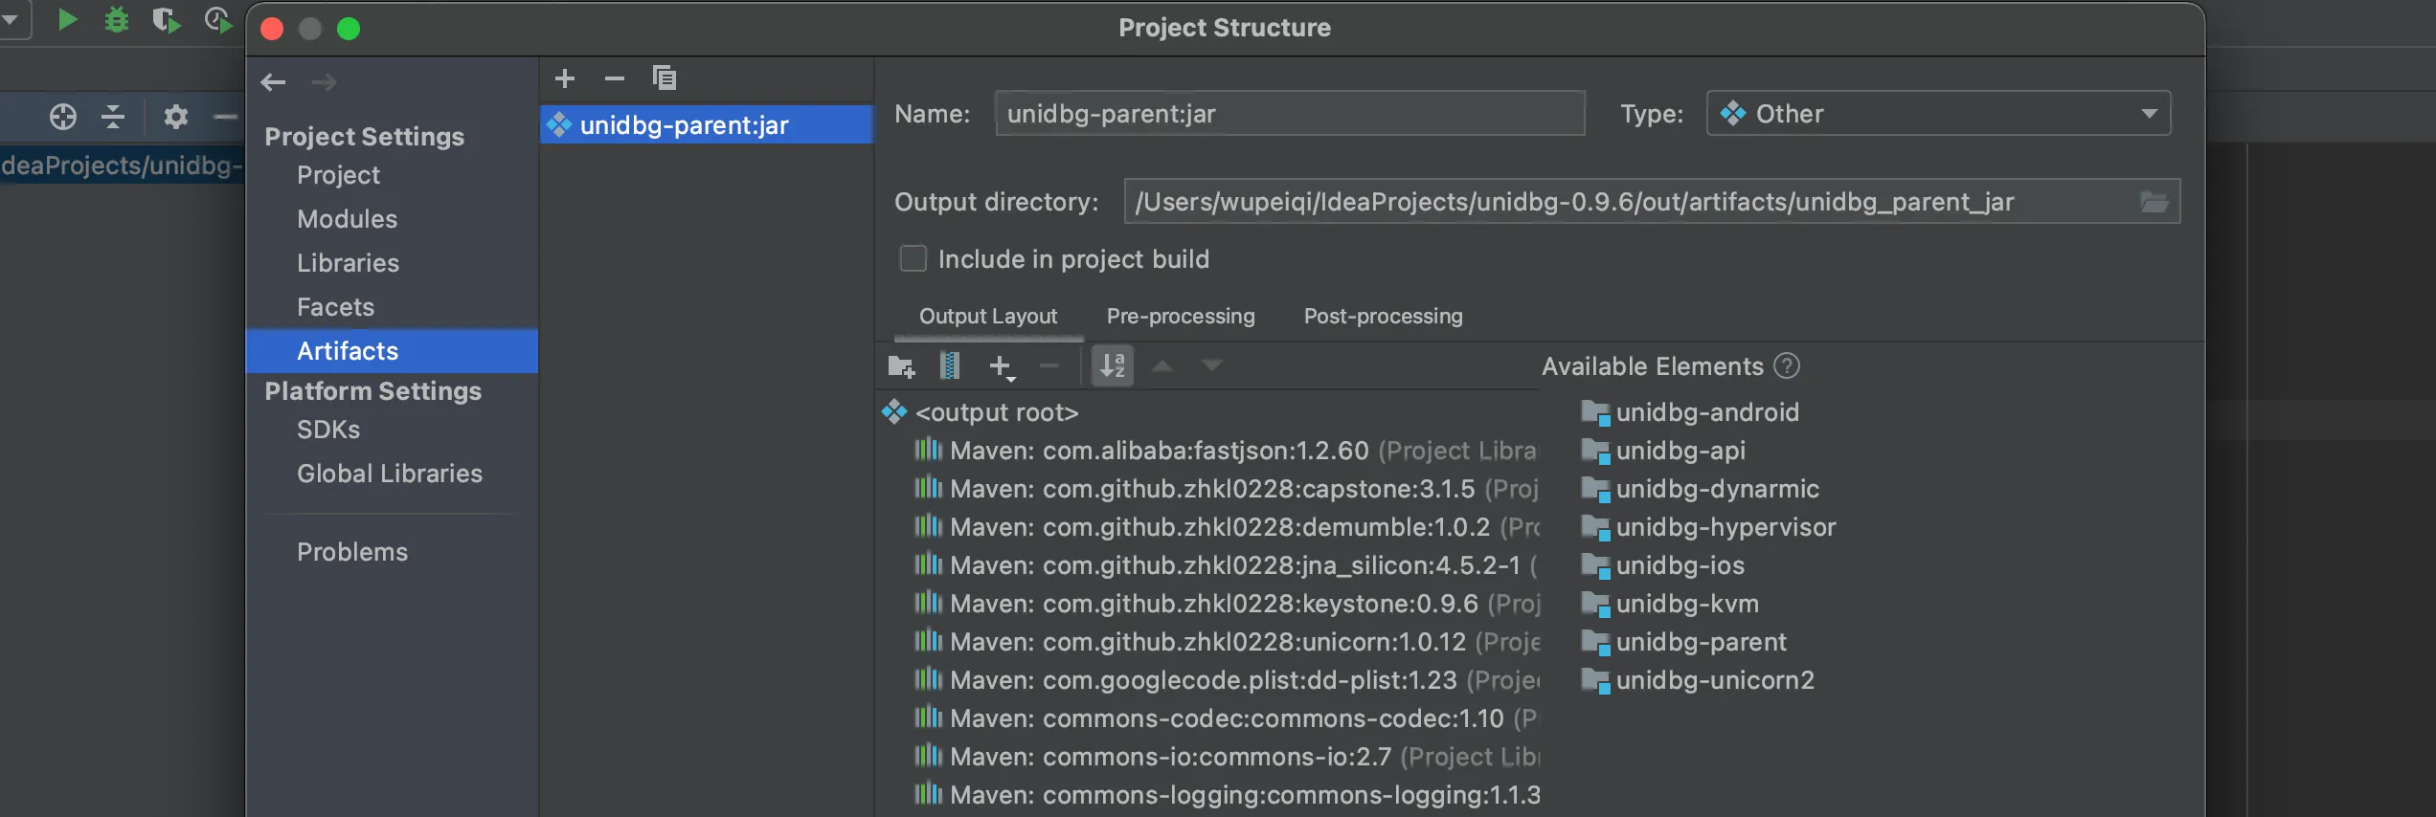The height and width of the screenshot is (817, 2436).
Task: Copy the selected artifact
Action: tap(665, 77)
